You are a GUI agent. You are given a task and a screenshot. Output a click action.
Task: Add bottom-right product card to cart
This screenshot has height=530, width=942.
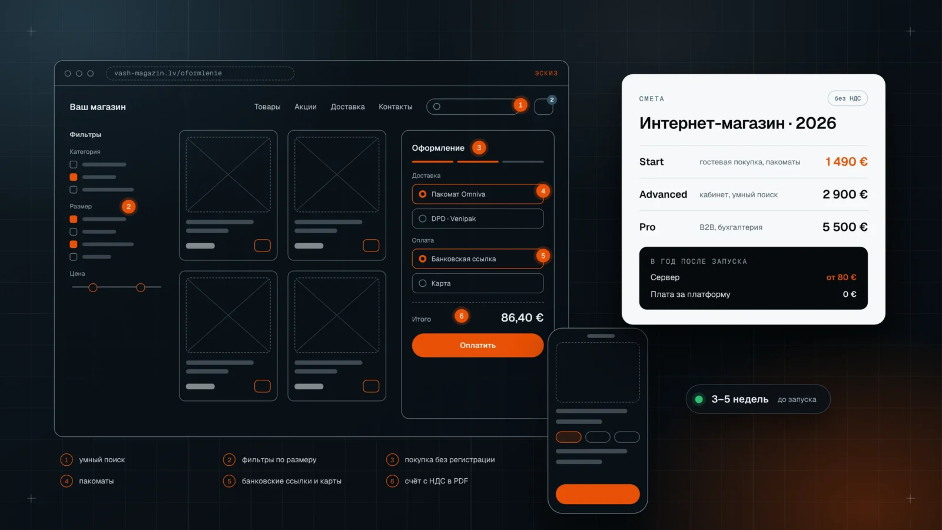coord(371,386)
